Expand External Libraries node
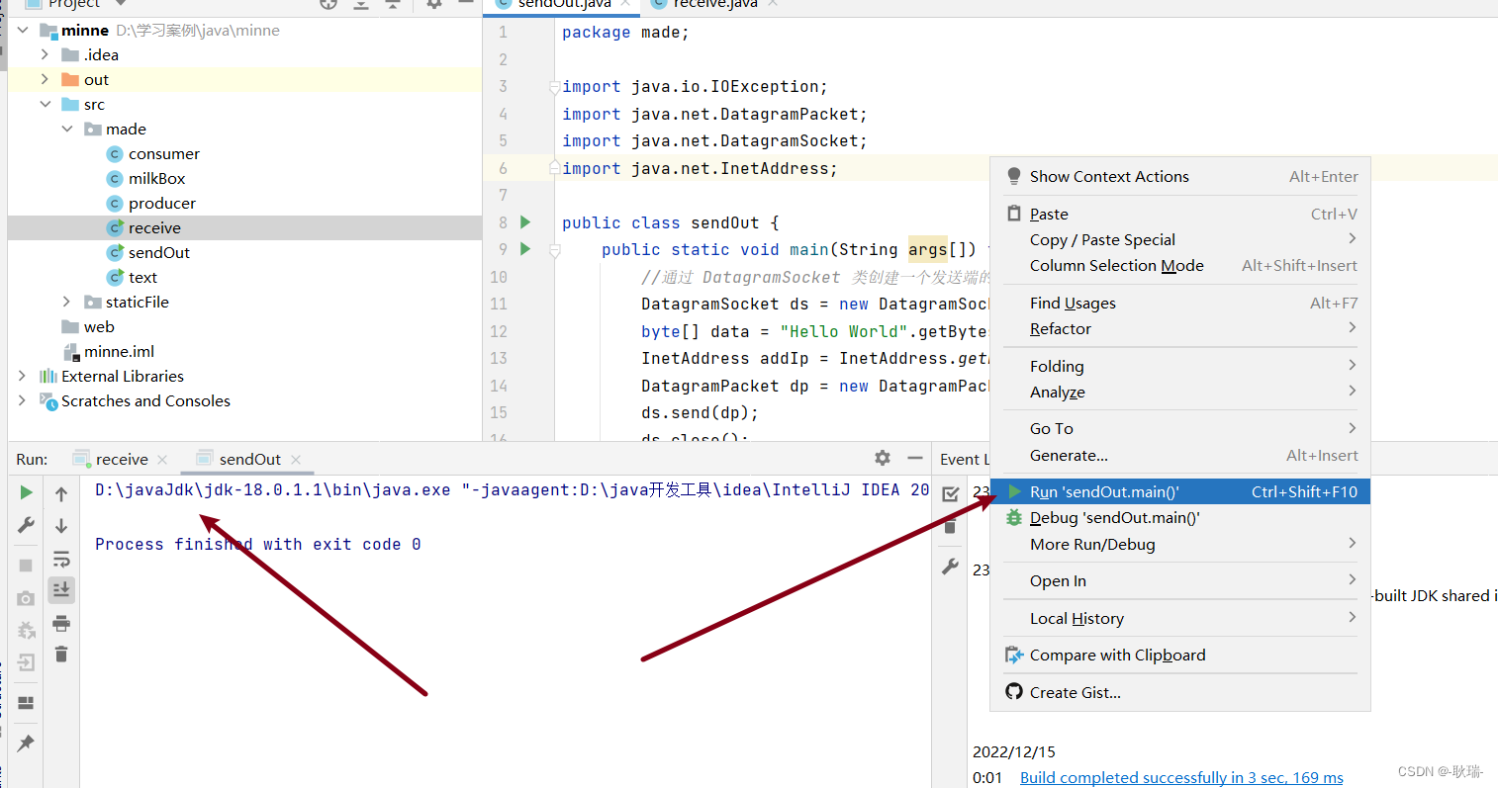The height and width of the screenshot is (788, 1498). [22, 376]
